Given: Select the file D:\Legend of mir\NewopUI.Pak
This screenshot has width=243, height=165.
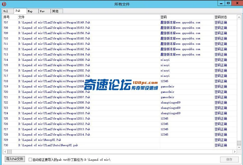Looking at the screenshot, I should [x=40, y=140].
